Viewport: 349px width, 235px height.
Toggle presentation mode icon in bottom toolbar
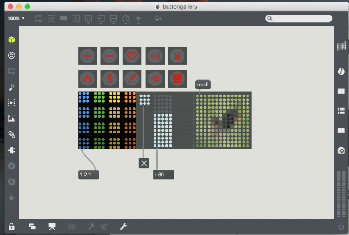[x=52, y=226]
